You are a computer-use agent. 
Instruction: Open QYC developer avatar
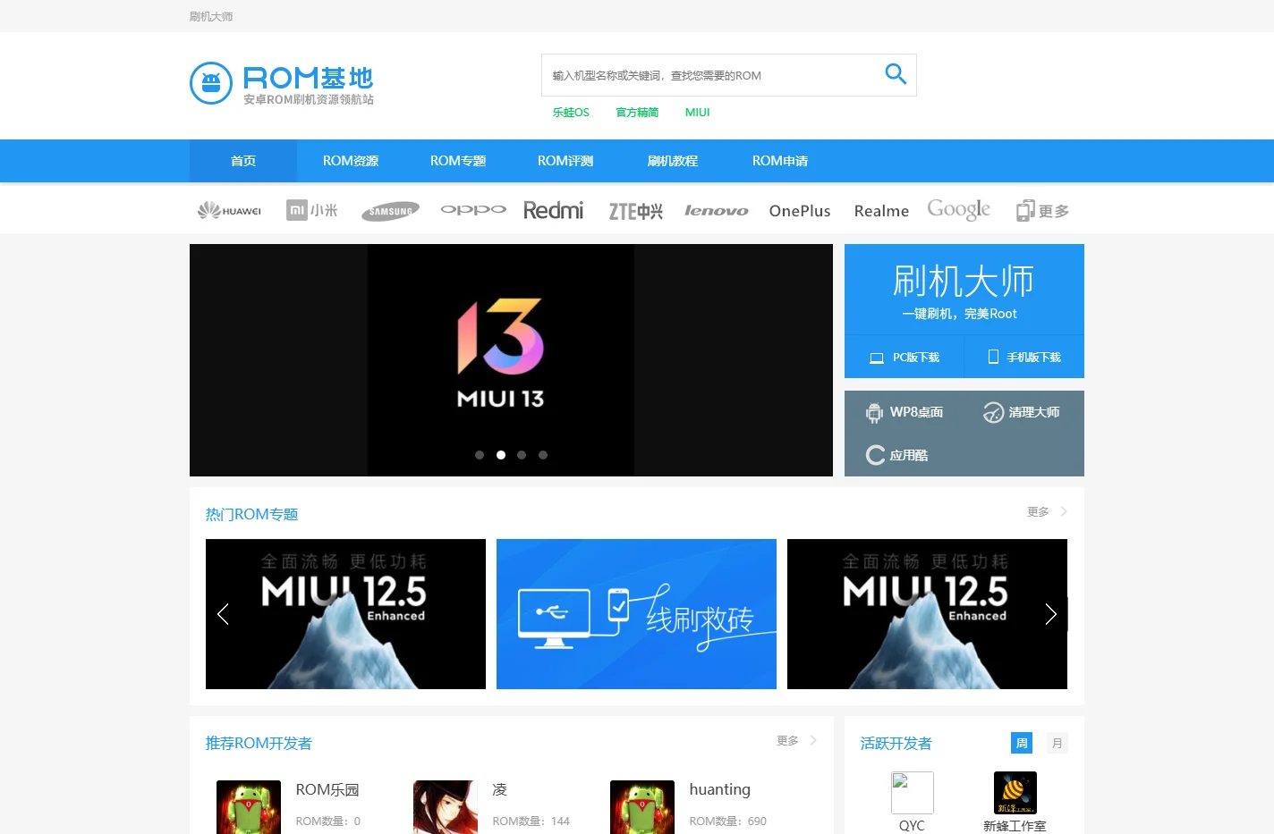[913, 793]
